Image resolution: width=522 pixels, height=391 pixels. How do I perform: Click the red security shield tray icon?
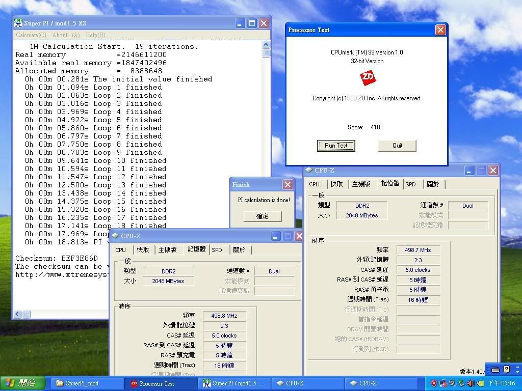[434, 383]
